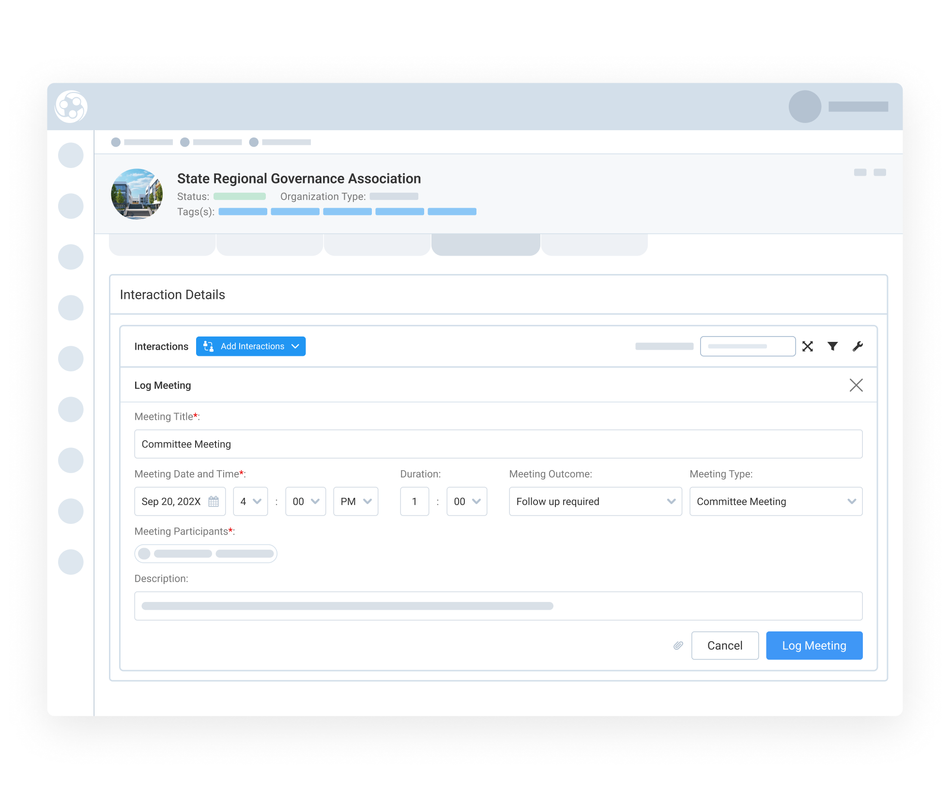Click the user avatar in the header
This screenshot has width=950, height=799.
point(804,107)
